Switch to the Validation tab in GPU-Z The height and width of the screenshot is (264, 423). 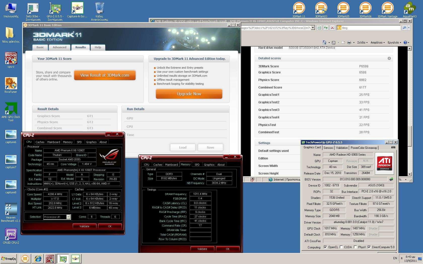342,148
